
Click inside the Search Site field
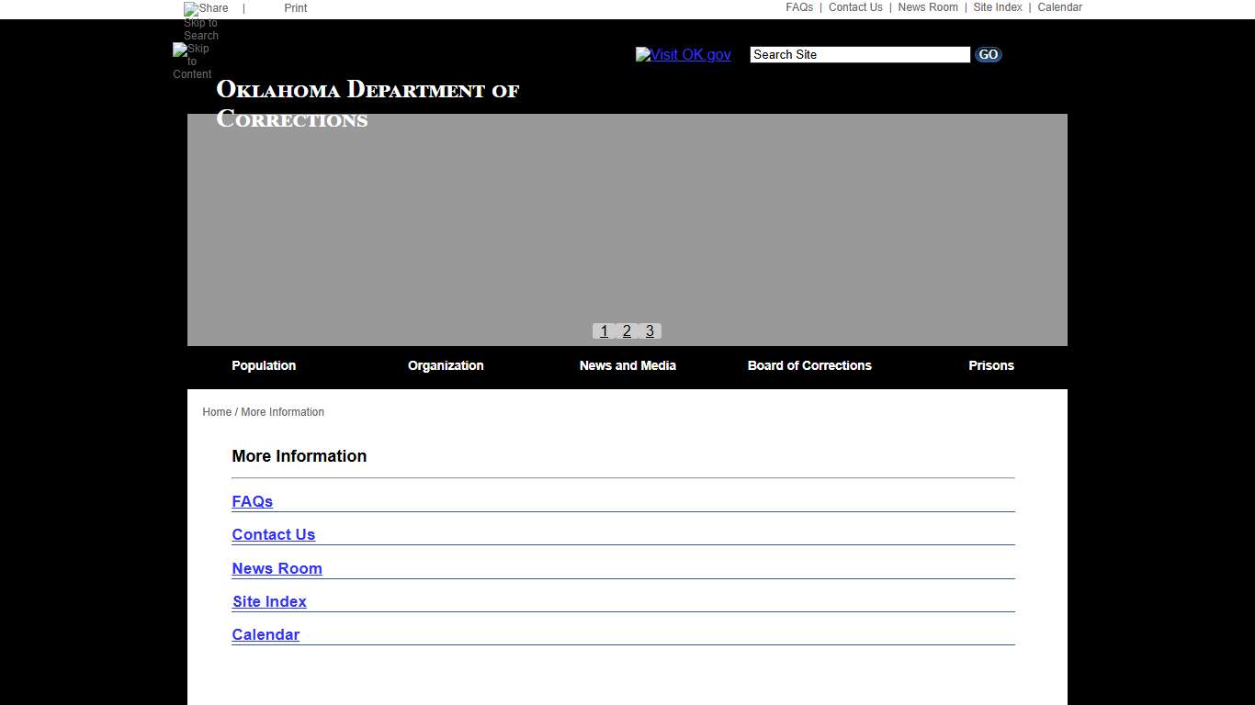point(859,55)
